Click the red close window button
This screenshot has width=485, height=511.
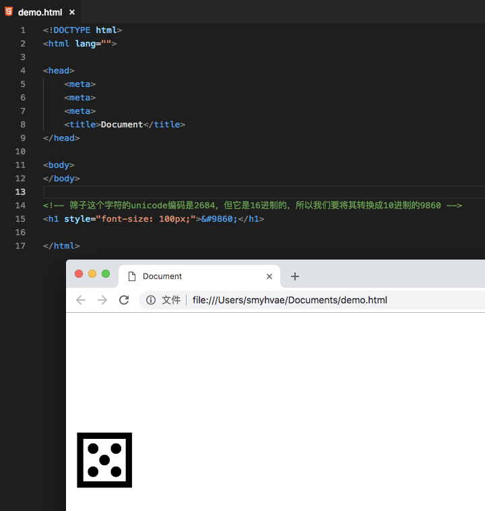point(79,274)
